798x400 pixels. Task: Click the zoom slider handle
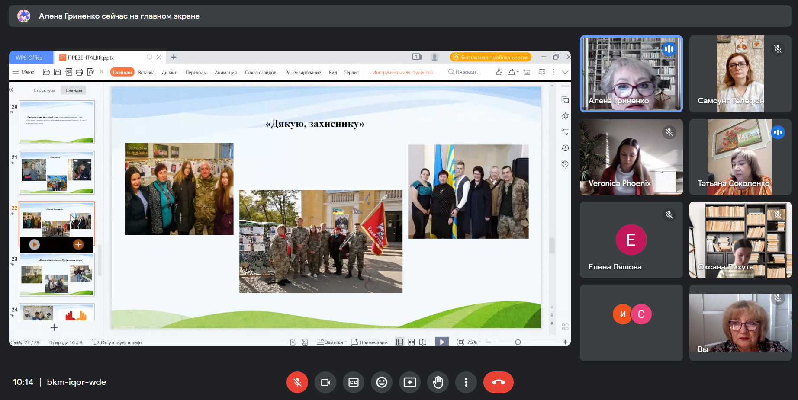point(518,342)
